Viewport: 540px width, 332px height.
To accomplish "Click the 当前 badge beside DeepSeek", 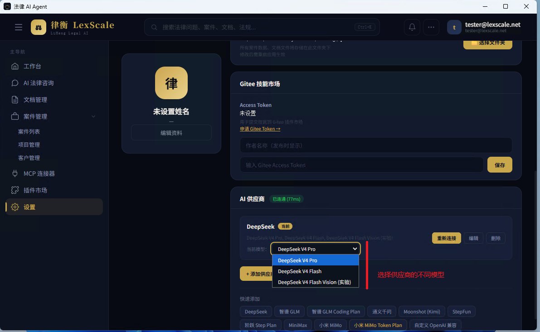I will coord(285,226).
